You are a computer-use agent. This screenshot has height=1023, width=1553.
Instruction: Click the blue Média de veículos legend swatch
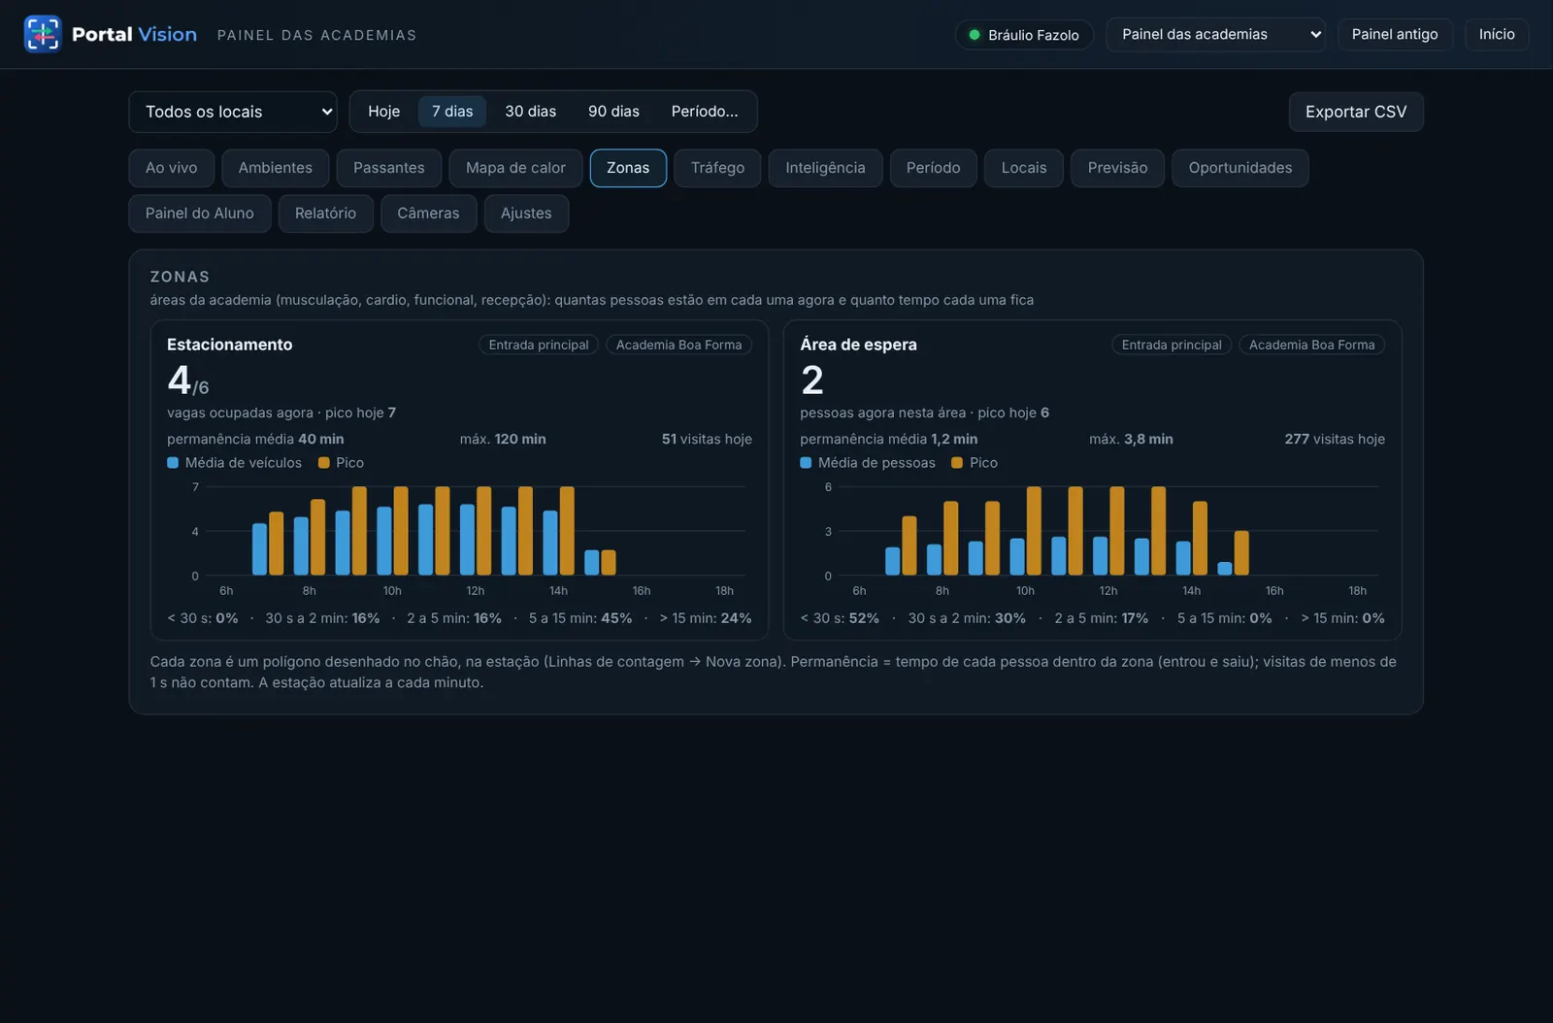point(173,463)
